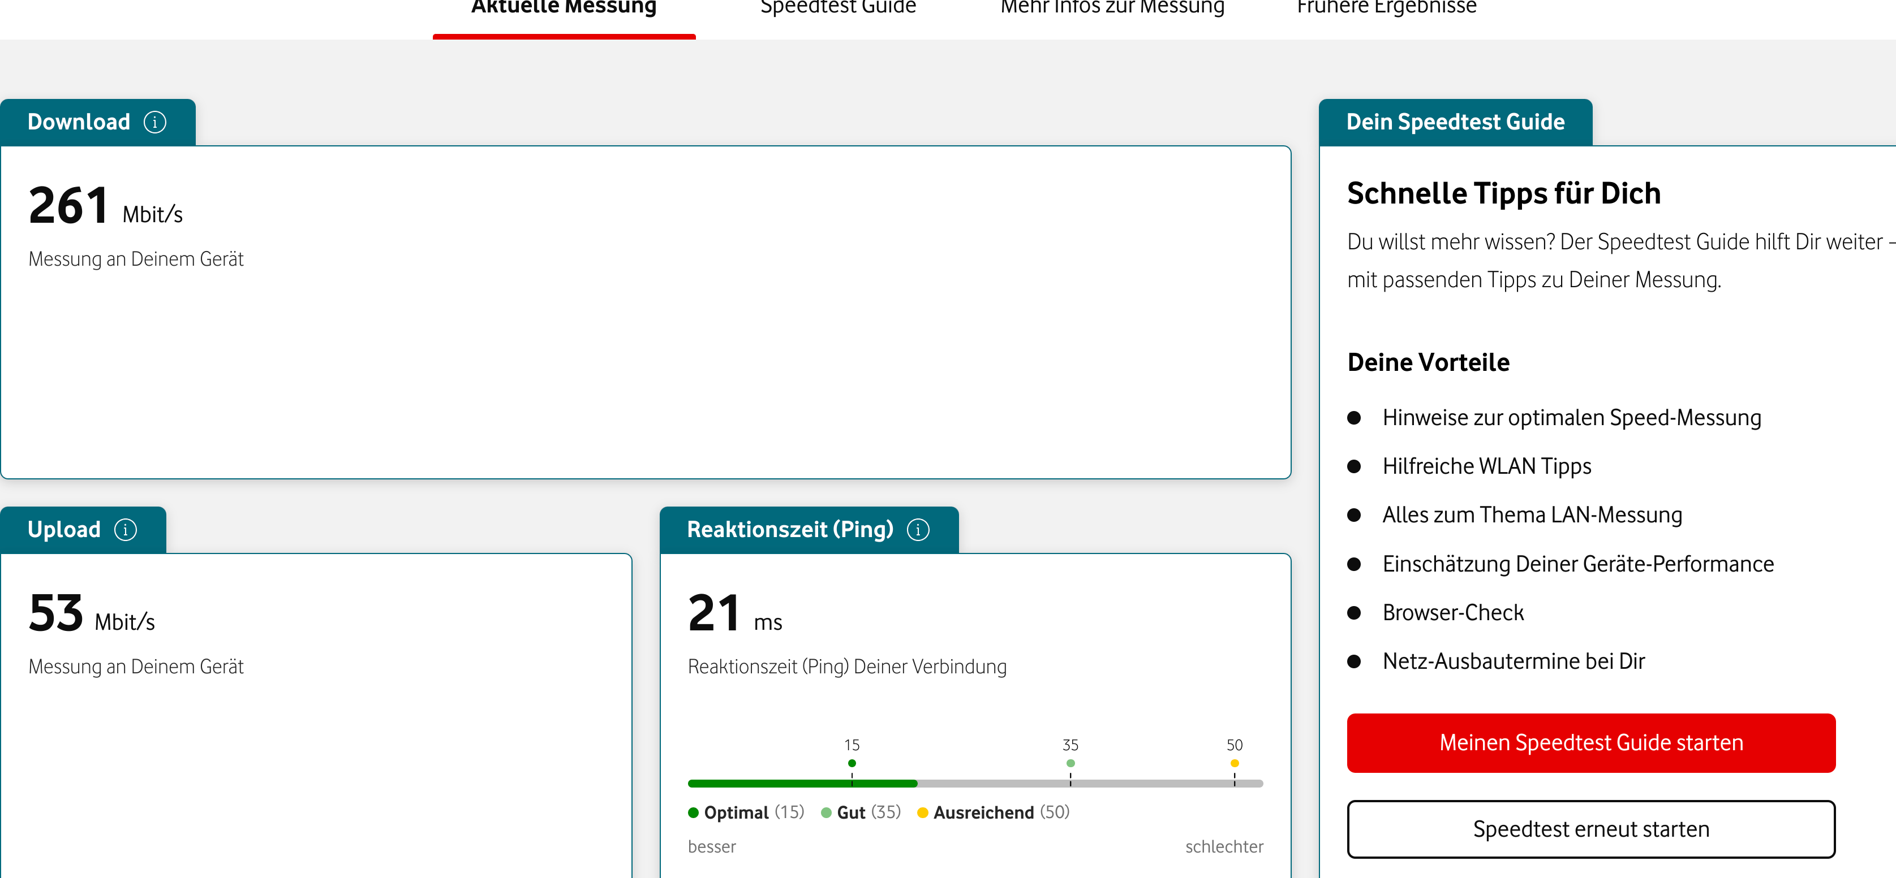This screenshot has width=1896, height=878.
Task: Click the dark green Optimal marker dot
Action: tap(852, 763)
